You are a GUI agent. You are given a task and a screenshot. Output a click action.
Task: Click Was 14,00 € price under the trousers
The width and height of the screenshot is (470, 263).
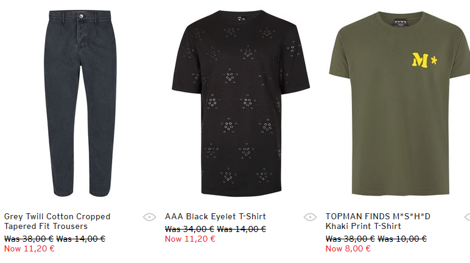80,239
